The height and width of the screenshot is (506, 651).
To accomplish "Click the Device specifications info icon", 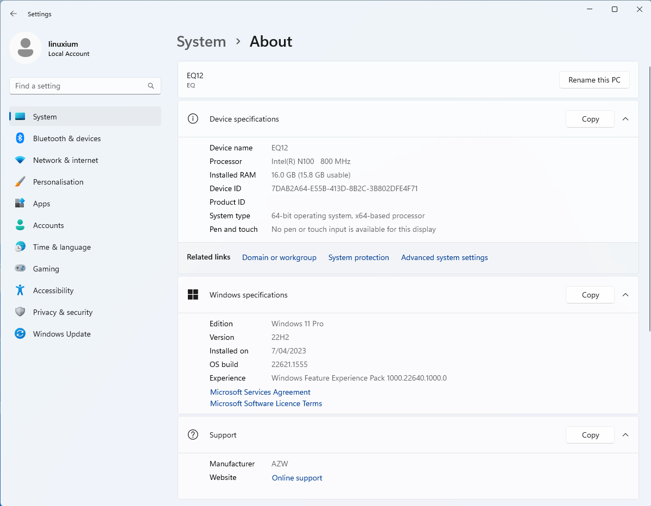I will [x=193, y=119].
